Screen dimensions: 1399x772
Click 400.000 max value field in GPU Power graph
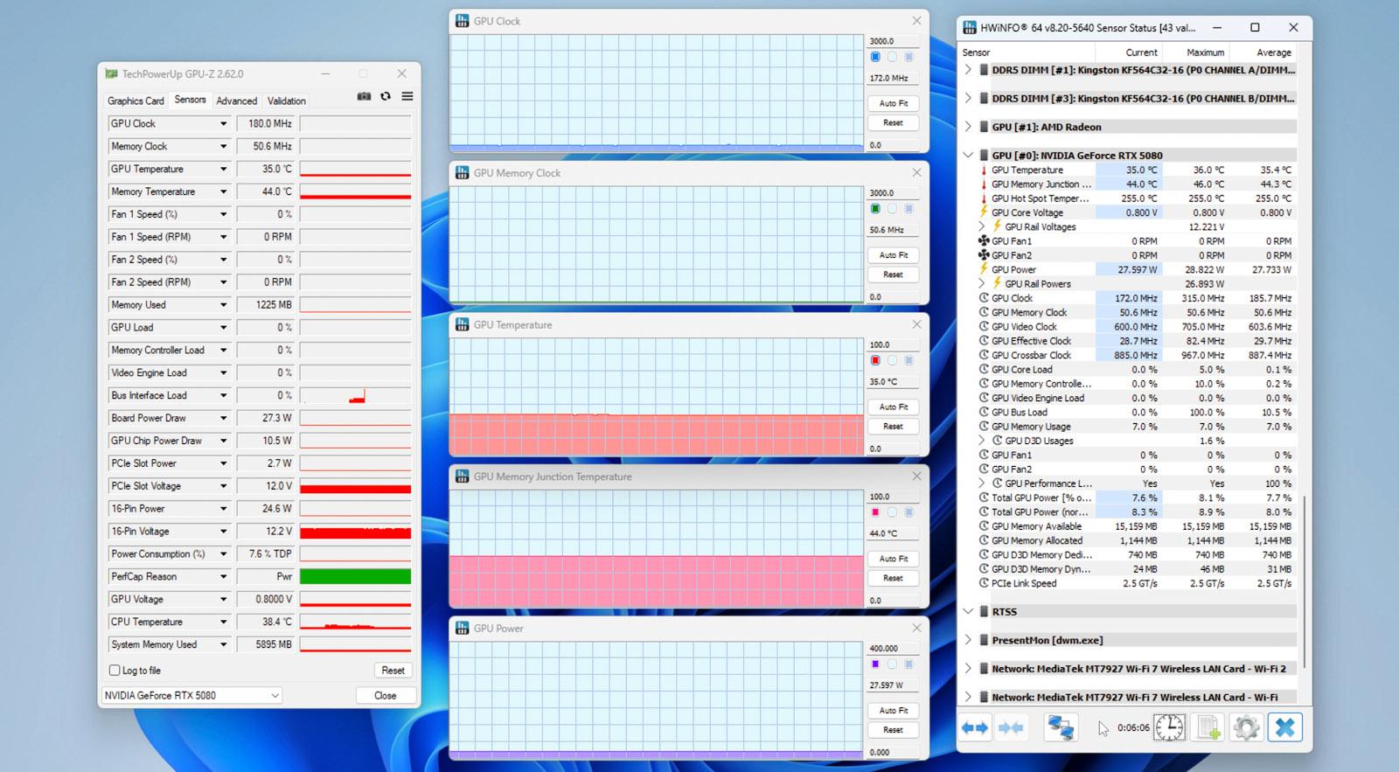click(x=893, y=649)
